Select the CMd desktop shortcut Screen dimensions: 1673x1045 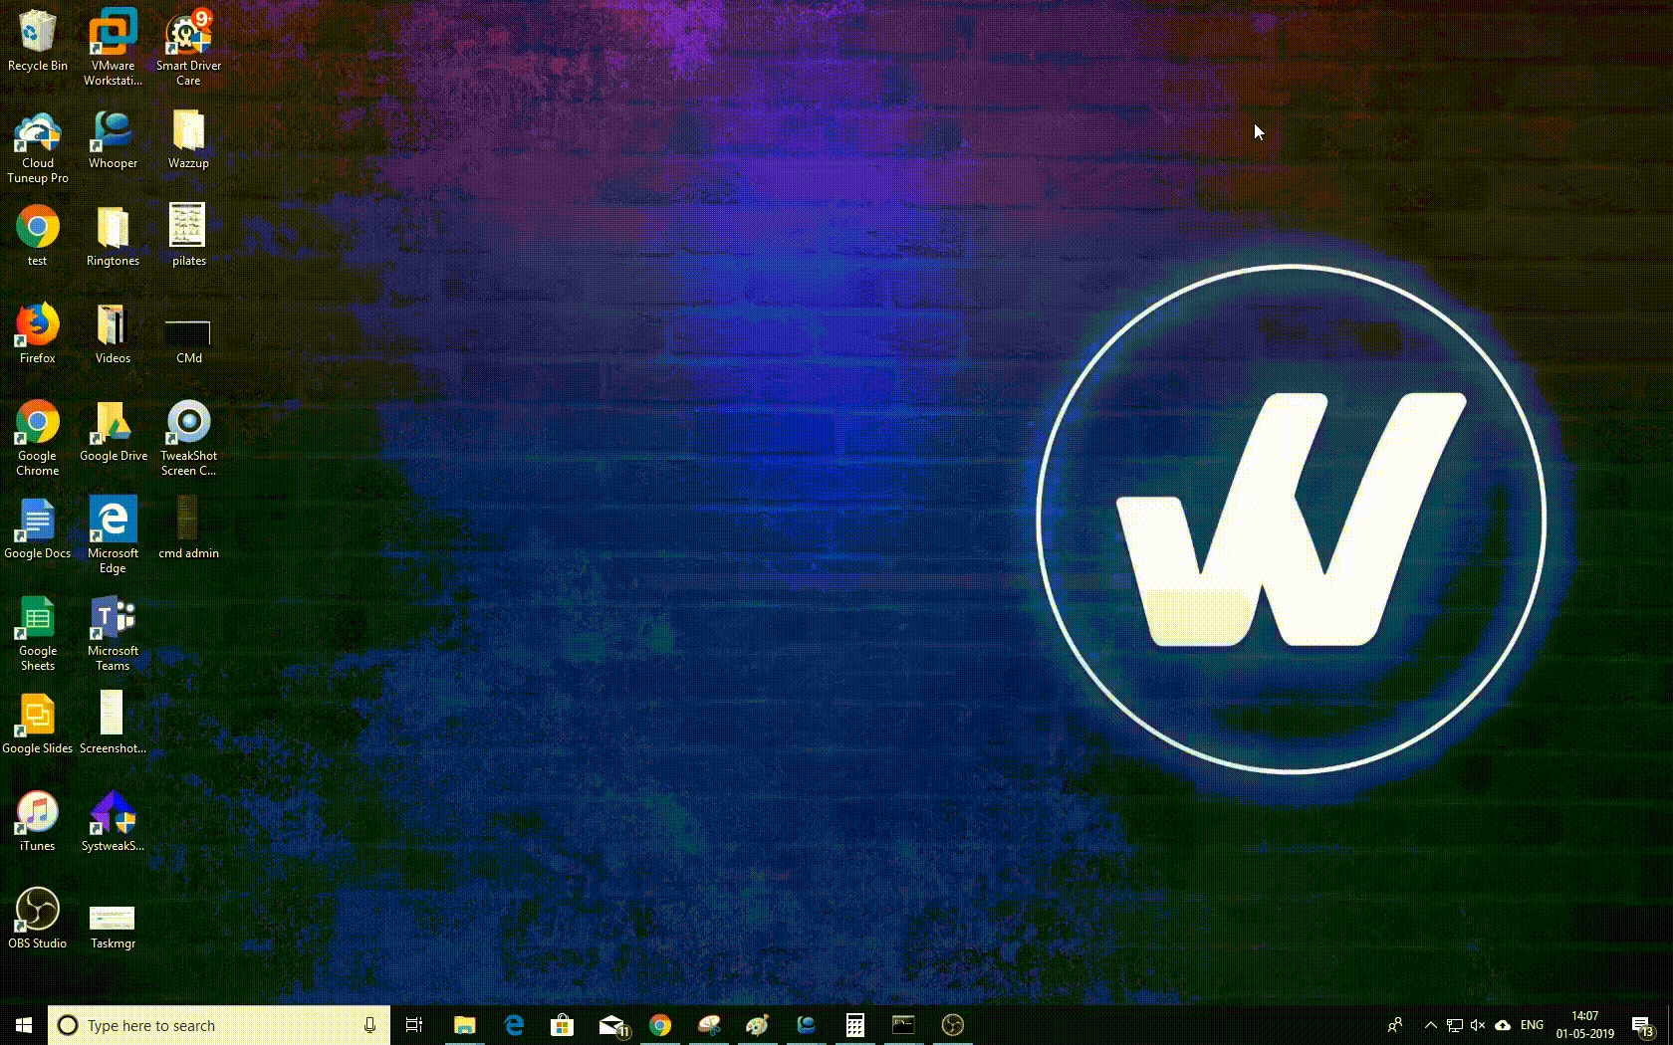(188, 341)
